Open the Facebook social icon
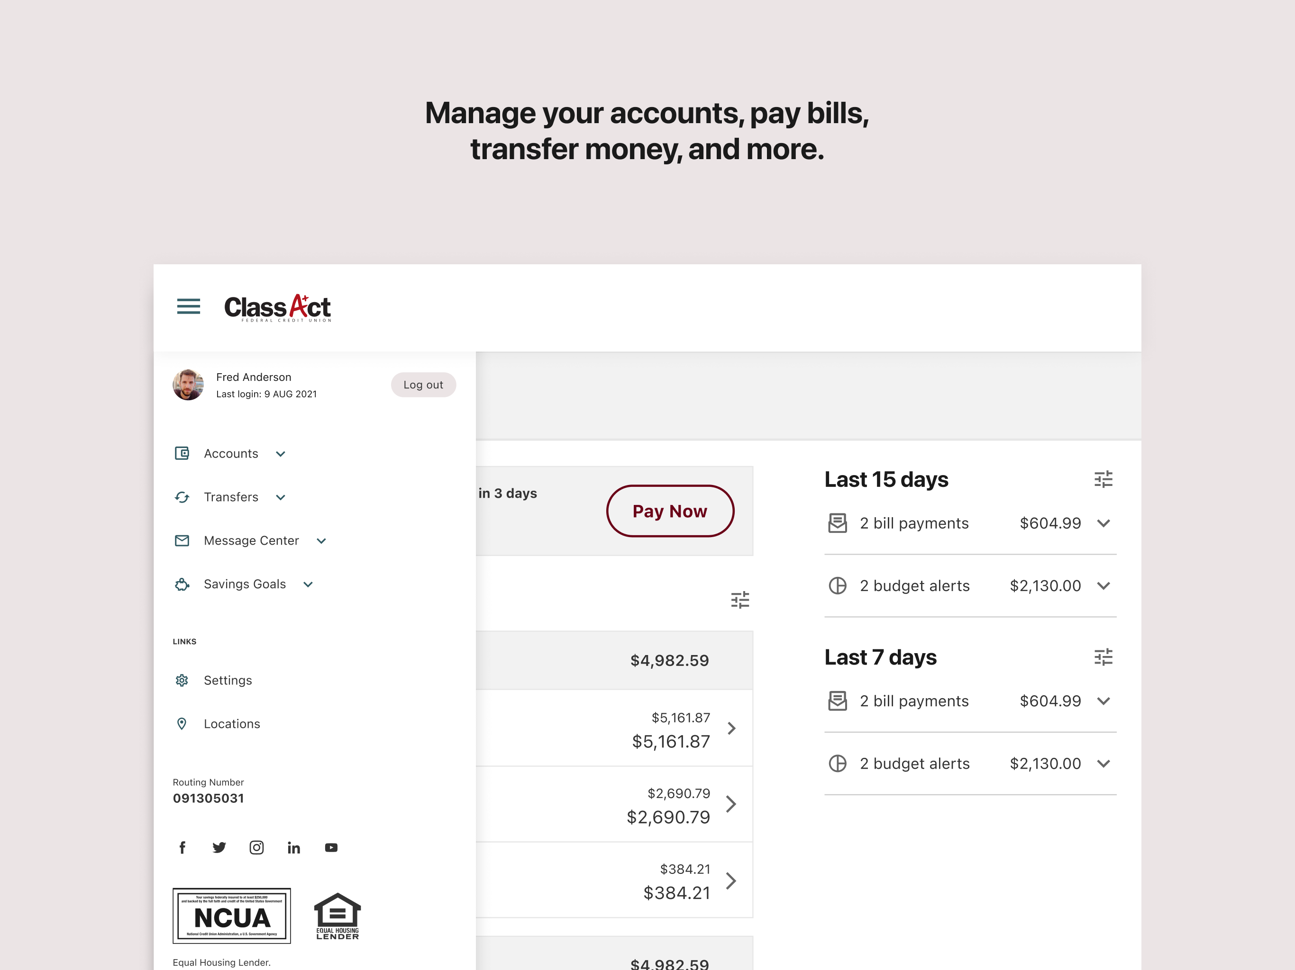Viewport: 1295px width, 970px height. point(182,848)
